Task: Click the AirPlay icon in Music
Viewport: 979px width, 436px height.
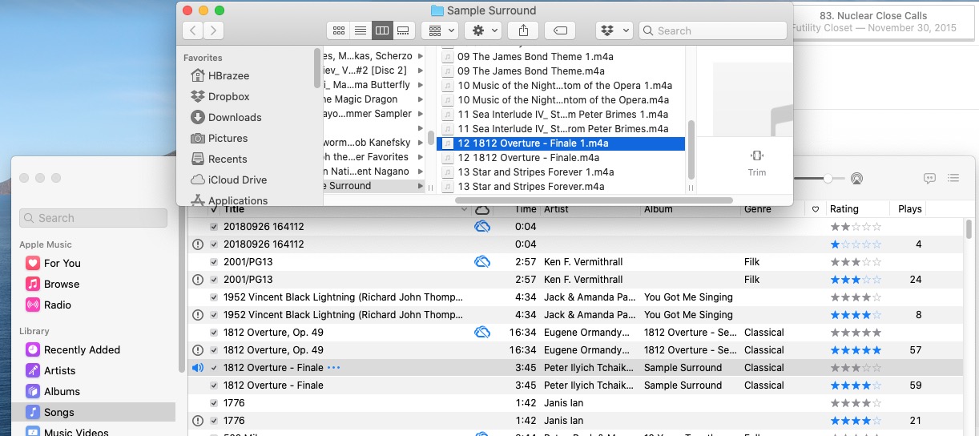Action: (x=856, y=178)
